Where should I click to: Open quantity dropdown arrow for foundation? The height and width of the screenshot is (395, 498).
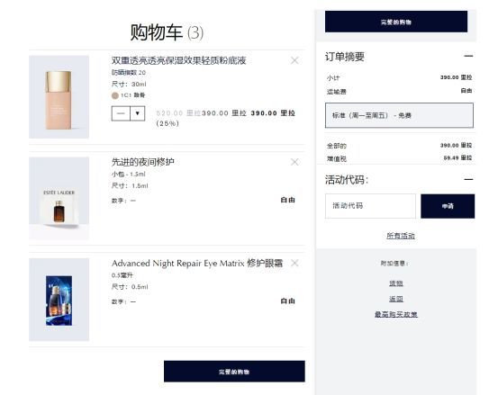(x=138, y=113)
